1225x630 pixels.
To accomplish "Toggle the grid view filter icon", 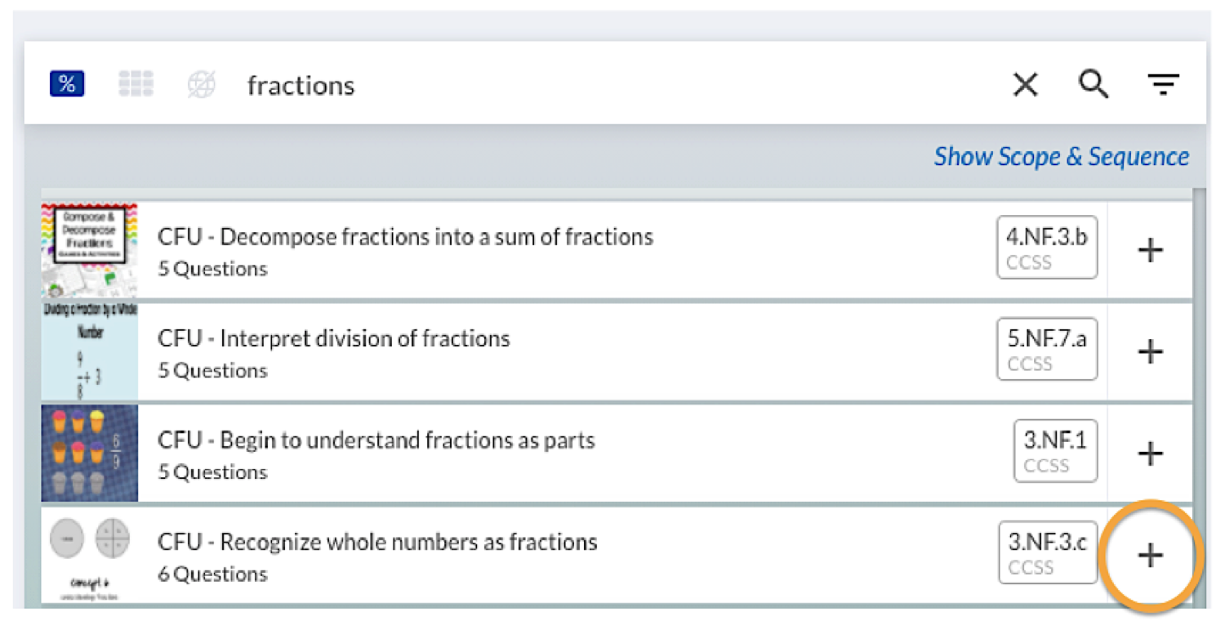I will [136, 84].
